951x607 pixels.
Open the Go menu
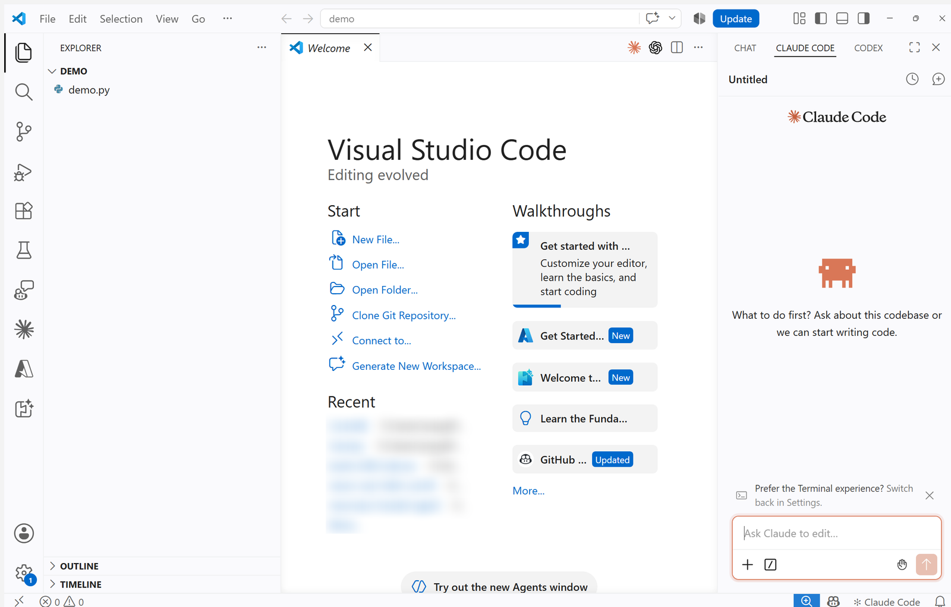click(x=199, y=19)
